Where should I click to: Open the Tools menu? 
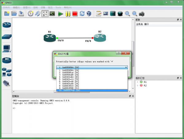pyautogui.click(x=58, y=7)
